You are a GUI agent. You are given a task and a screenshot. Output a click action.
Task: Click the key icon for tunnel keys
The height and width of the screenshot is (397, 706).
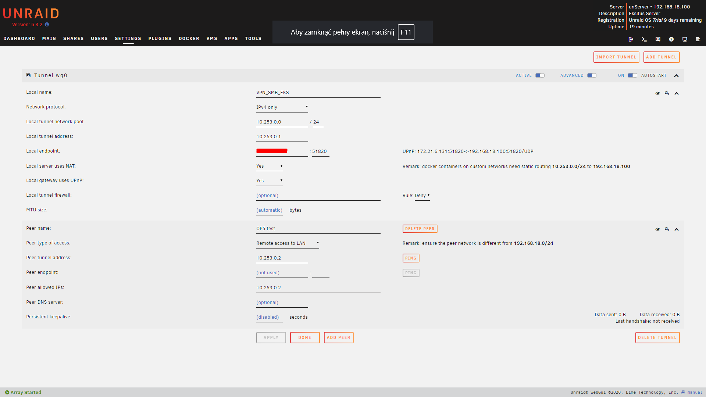[667, 93]
